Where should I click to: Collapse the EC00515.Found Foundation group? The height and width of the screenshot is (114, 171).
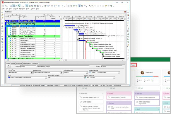click(7, 36)
